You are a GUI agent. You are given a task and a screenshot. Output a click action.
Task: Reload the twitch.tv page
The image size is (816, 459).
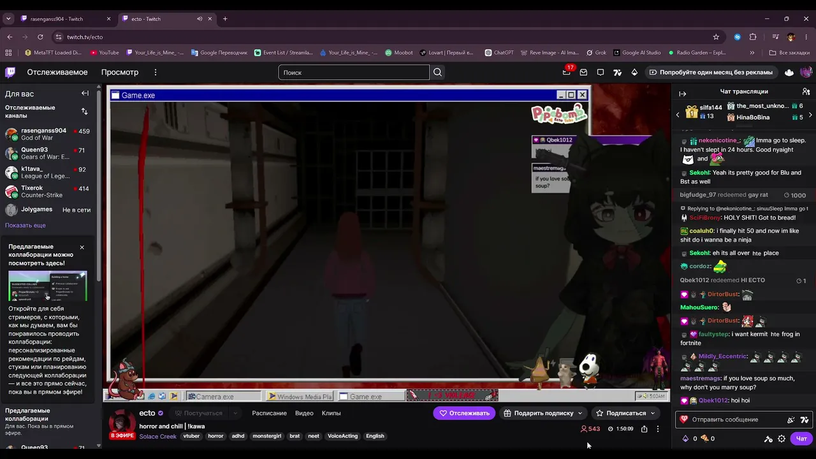point(40,37)
